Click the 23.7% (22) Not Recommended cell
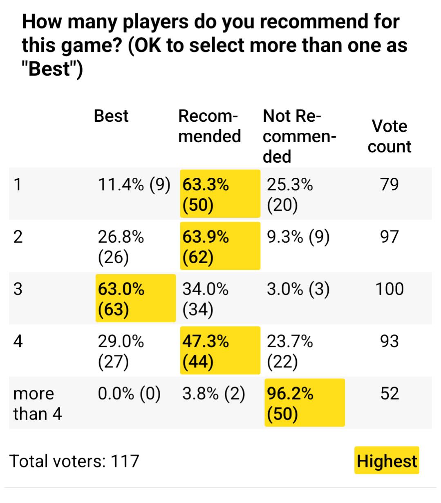Screen dimensions: 441x503 pos(290,351)
